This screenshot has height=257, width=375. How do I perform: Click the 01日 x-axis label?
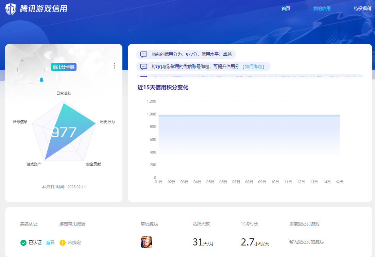tap(158, 182)
